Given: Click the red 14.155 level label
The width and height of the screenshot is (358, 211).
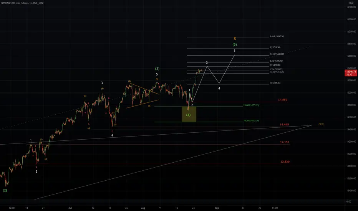Looking at the screenshot, I should coord(285,142).
